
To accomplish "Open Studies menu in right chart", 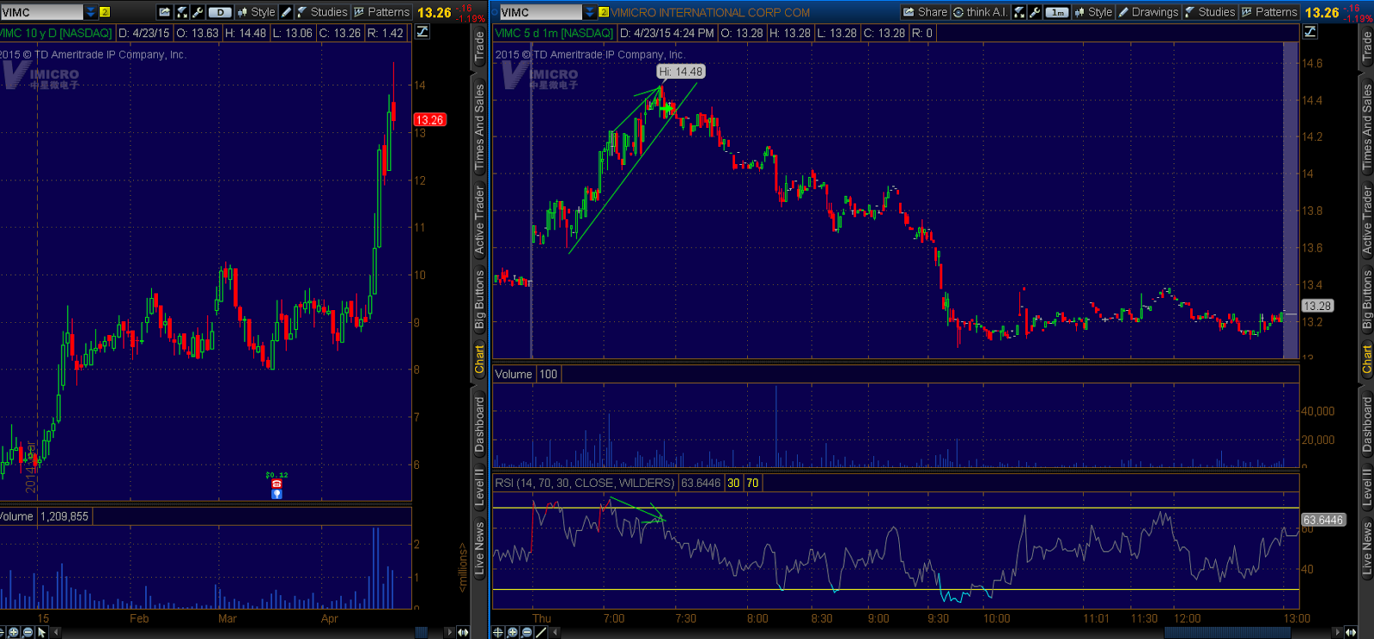I will (1210, 12).
